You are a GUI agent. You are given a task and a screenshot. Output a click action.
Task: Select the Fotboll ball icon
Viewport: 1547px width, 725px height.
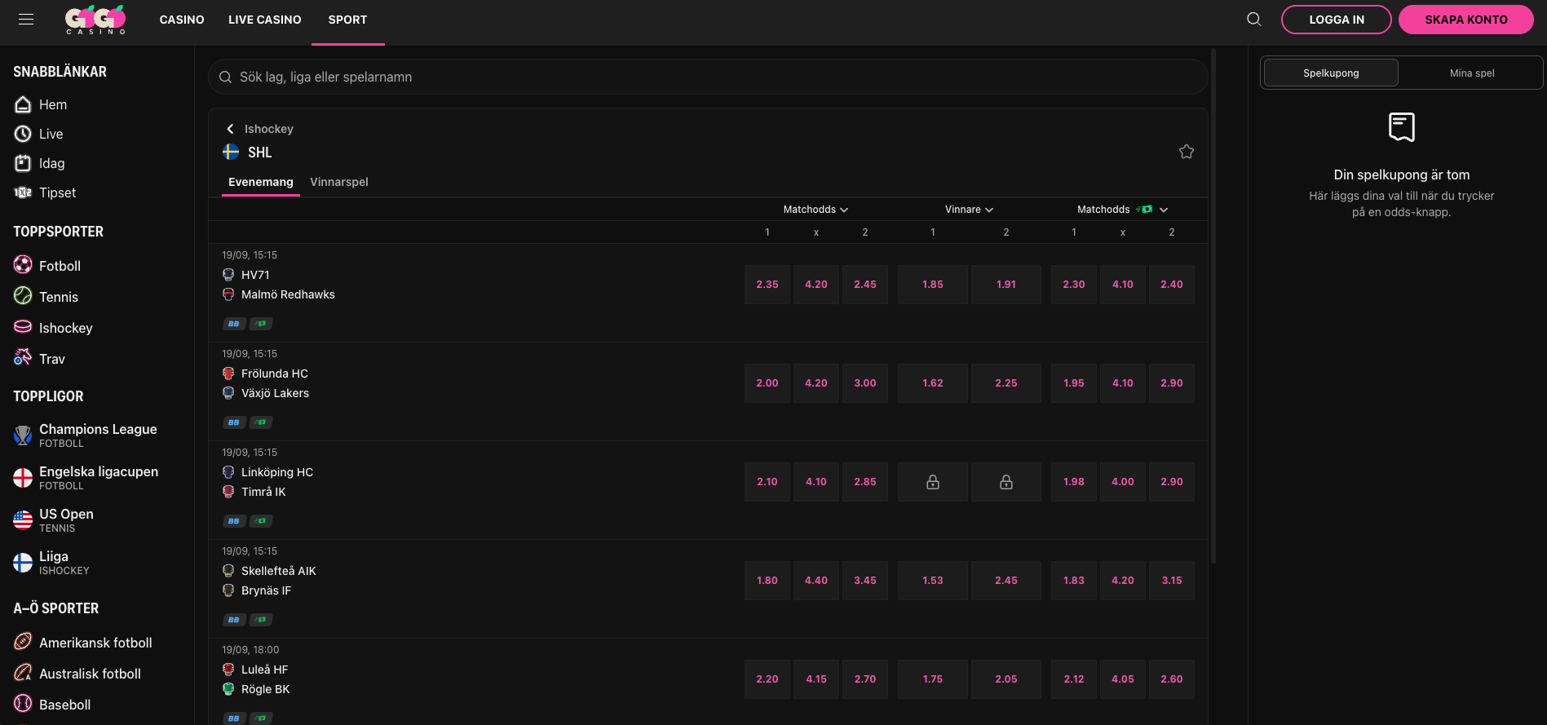tap(23, 265)
